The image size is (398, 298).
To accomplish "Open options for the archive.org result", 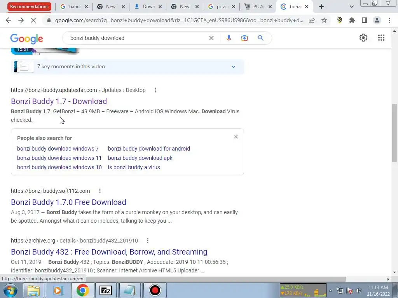I will click(147, 241).
